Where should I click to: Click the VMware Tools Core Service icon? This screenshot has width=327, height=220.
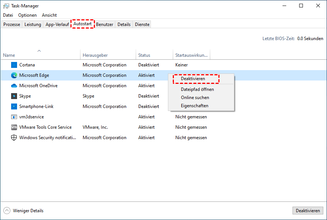14,127
